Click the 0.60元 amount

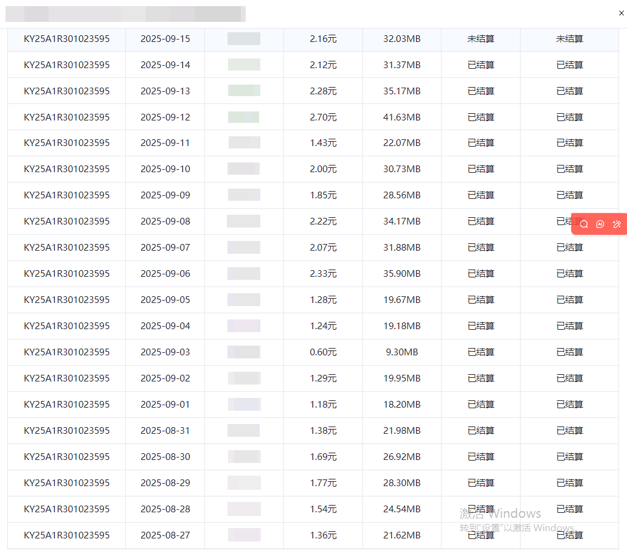[323, 352]
